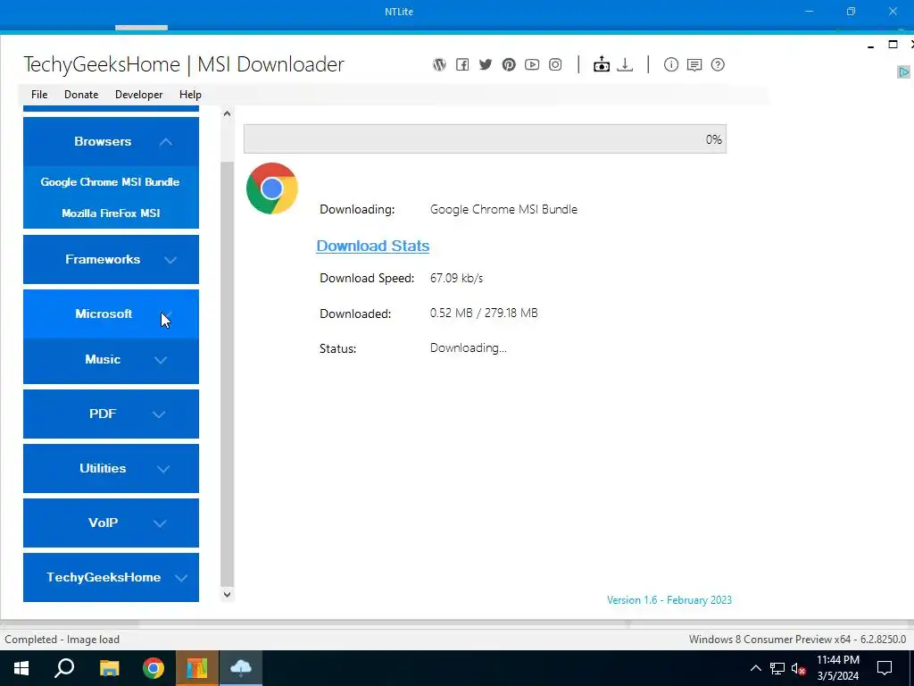Show hidden system tray icons
The height and width of the screenshot is (686, 914).
[755, 668]
